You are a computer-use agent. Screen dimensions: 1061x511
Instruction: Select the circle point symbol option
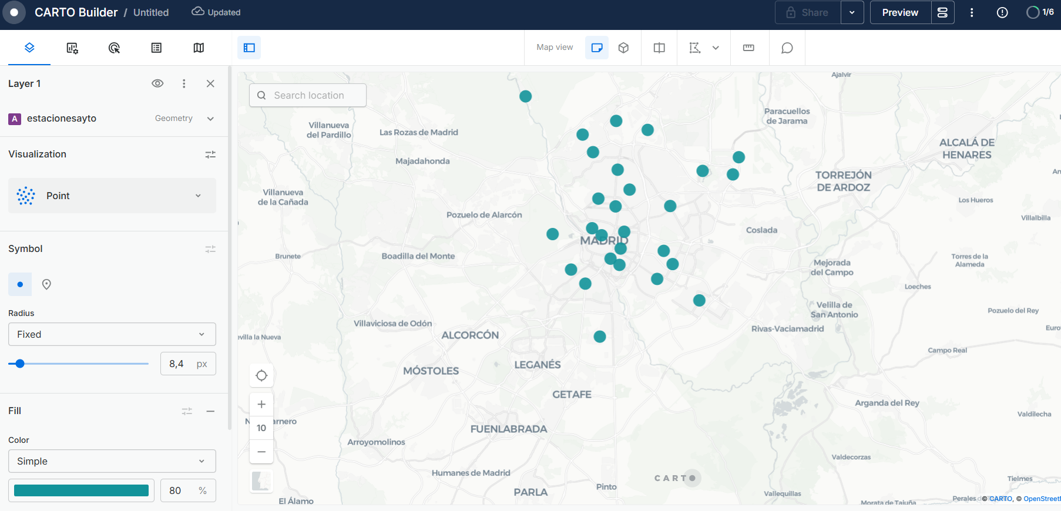20,284
